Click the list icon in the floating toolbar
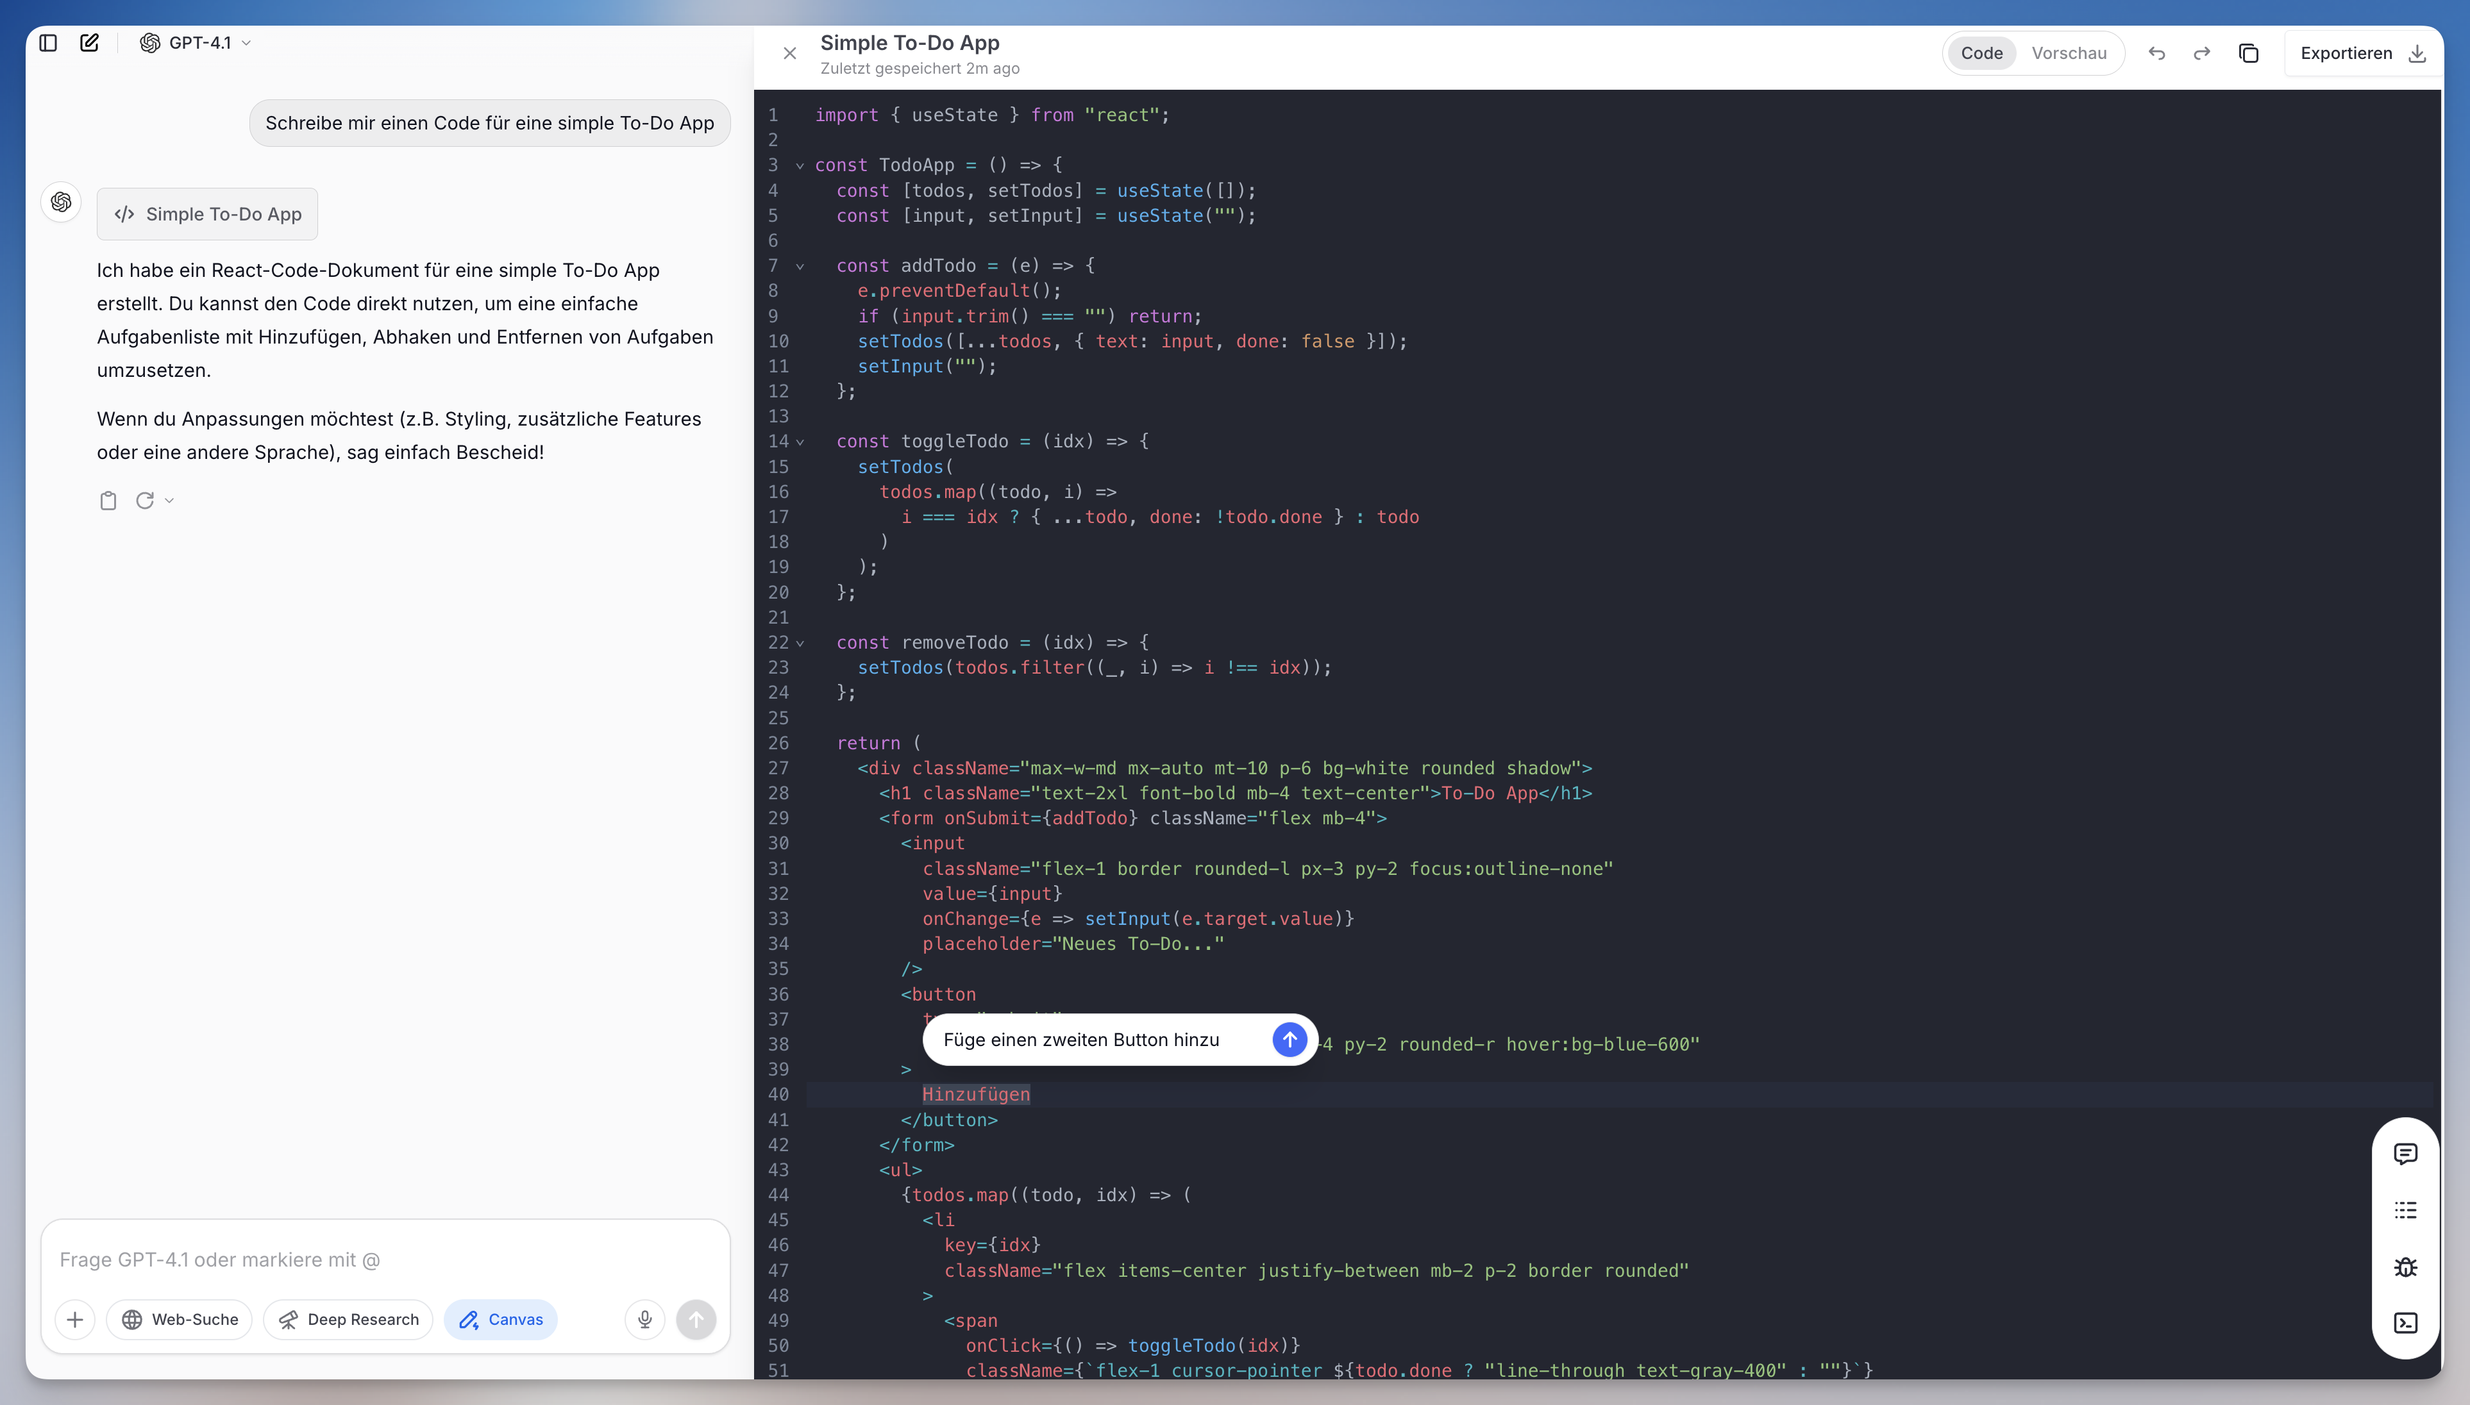Screen dimensions: 2470x1405 2405,1210
